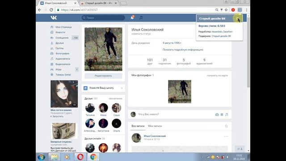Viewport: 286px width, 161px height.
Task: Open friend Августина's avatar
Action: pyautogui.click(x=103, y=123)
